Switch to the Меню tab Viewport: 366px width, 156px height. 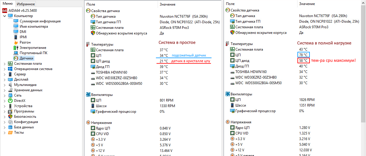8,4
